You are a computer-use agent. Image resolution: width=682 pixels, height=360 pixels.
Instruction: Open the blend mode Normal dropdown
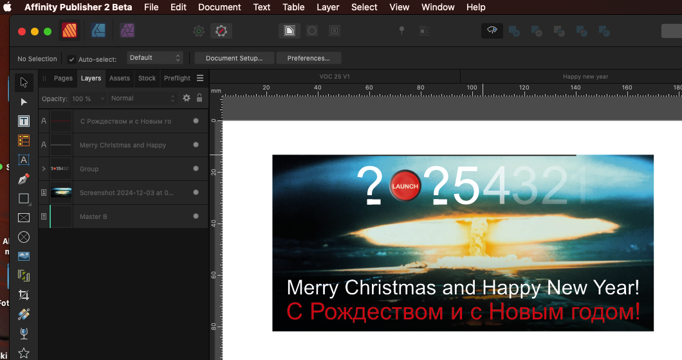142,99
